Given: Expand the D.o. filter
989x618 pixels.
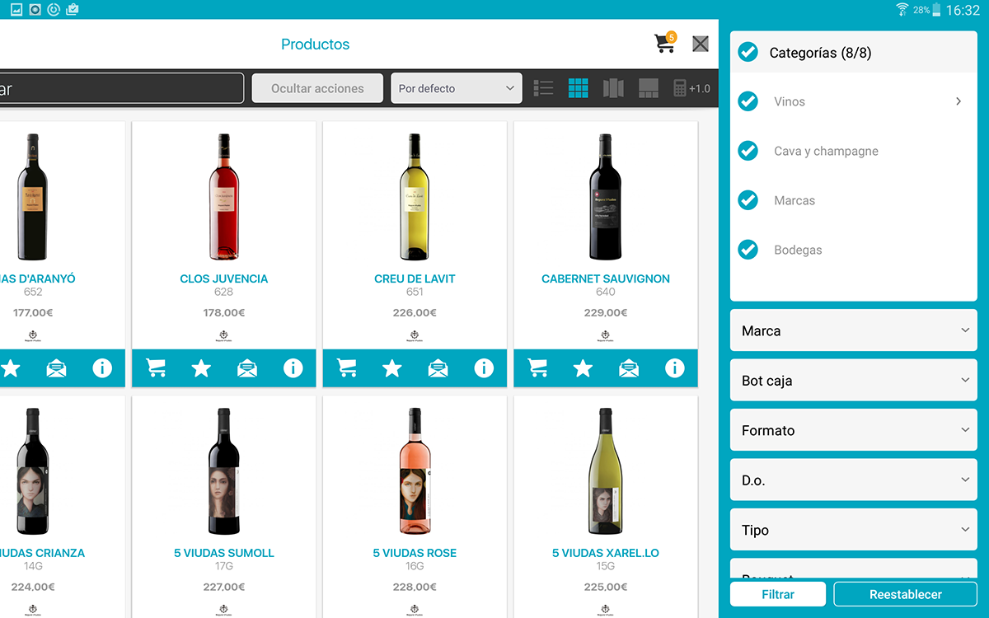Looking at the screenshot, I should point(854,480).
